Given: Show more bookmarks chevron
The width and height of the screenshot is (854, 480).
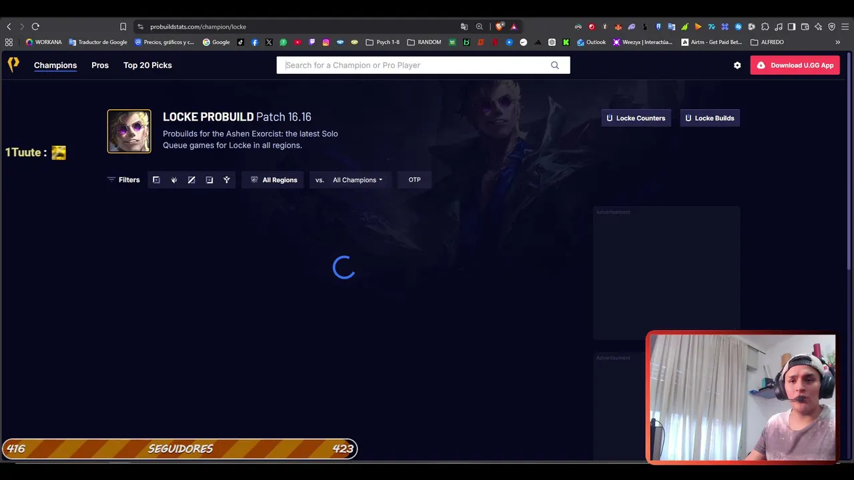Looking at the screenshot, I should coord(838,42).
